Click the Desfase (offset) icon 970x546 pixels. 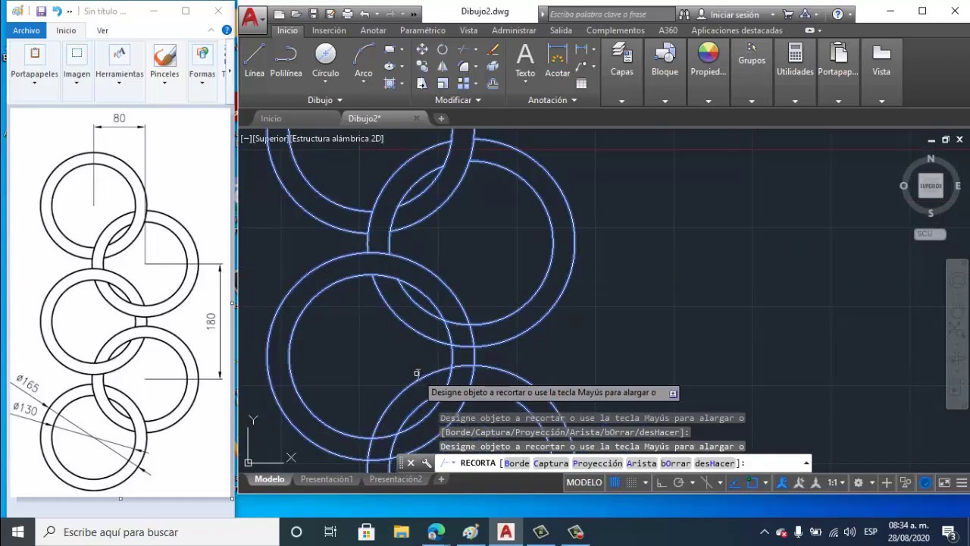pos(493,83)
